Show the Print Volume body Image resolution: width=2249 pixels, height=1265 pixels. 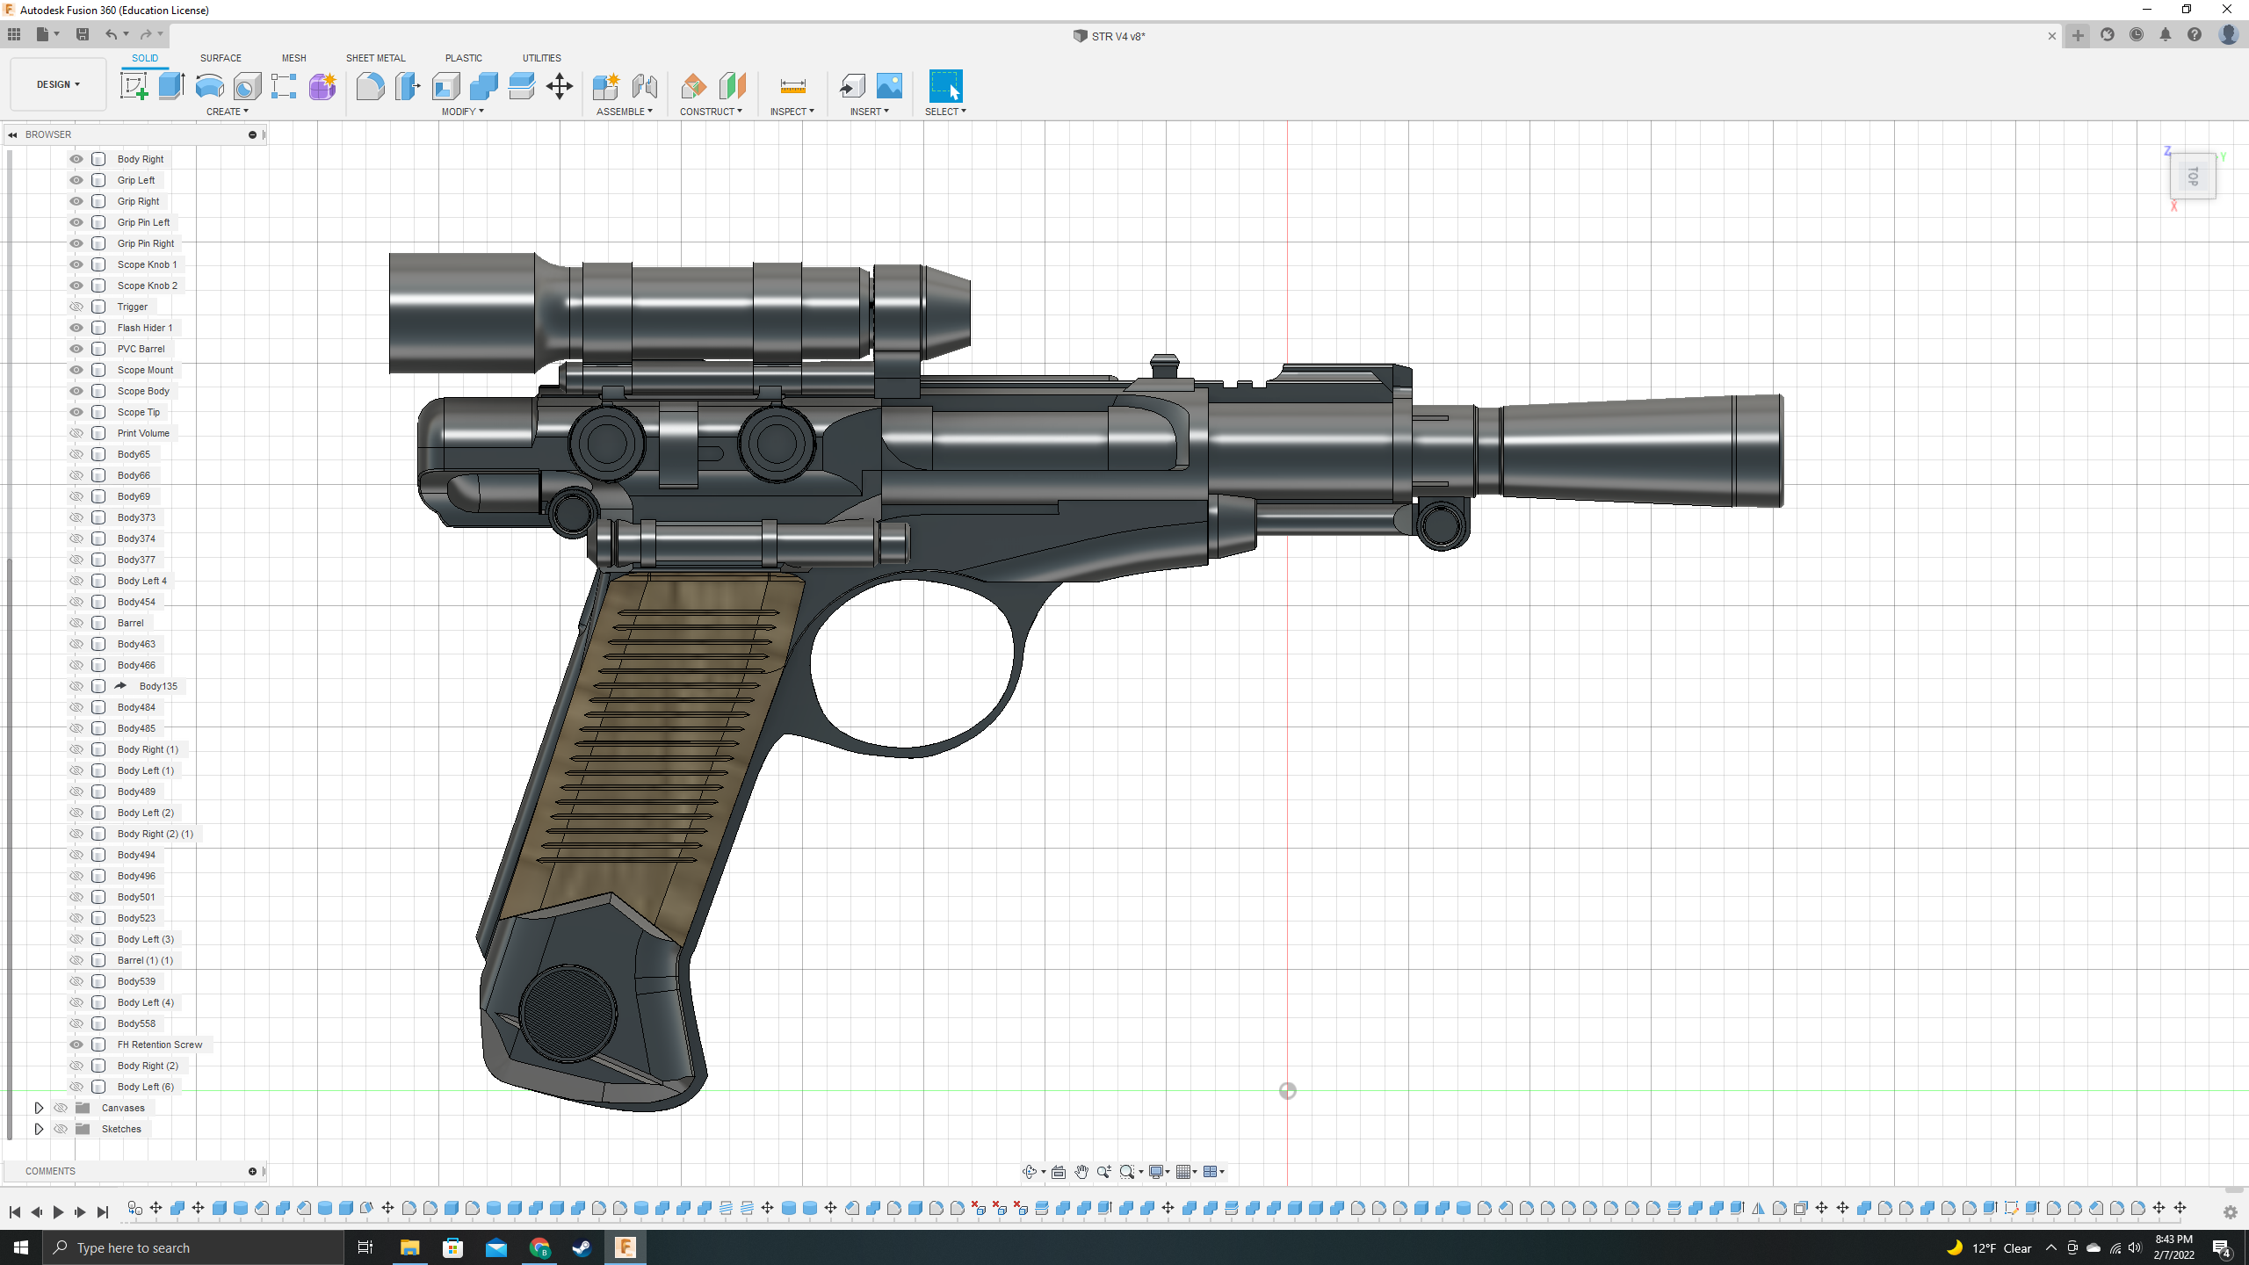pyautogui.click(x=76, y=433)
